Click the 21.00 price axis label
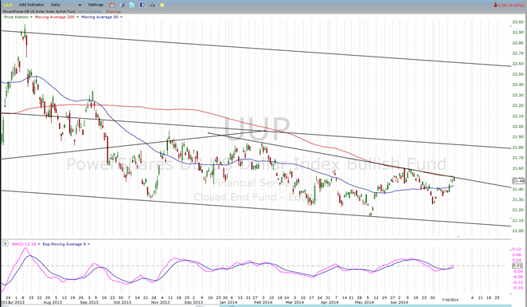The width and height of the screenshot is (527, 307). click(517, 230)
